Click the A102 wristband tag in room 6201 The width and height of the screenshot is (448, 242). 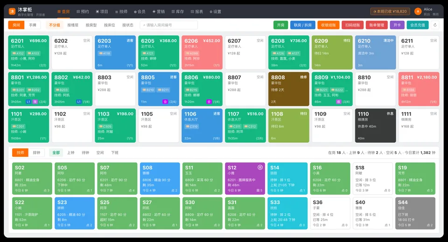[x=18, y=54]
